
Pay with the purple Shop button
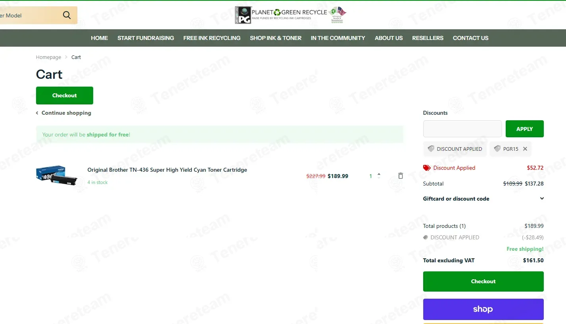point(483,309)
